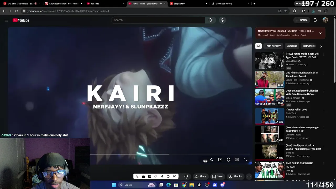
Task: Open options for Dad Finds Slaughtered Son
Action: tap(324, 73)
